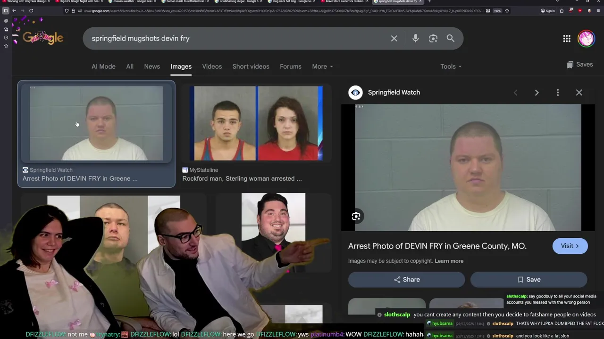Open the Google account avatar
This screenshot has width=604, height=339.
click(x=586, y=39)
